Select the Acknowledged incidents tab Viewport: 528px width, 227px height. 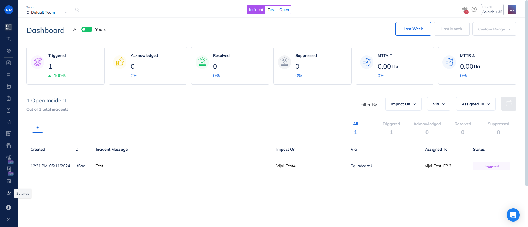427,128
